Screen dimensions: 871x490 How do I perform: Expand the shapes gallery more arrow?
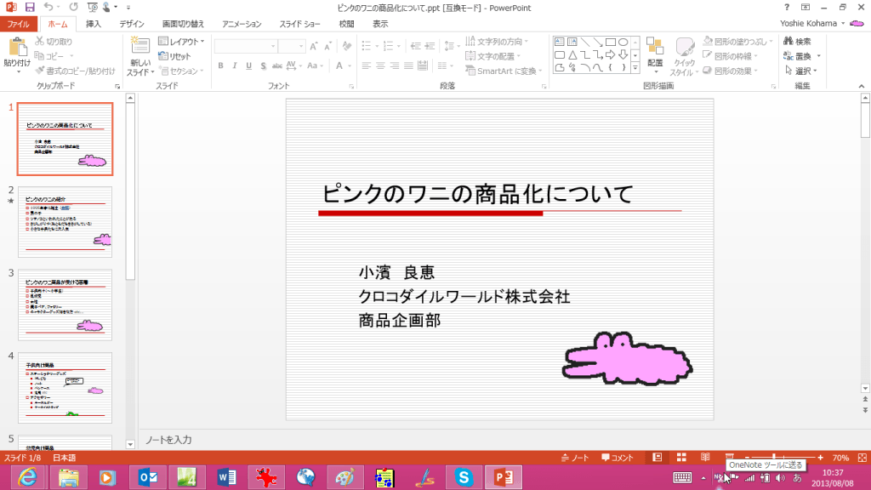pos(635,66)
